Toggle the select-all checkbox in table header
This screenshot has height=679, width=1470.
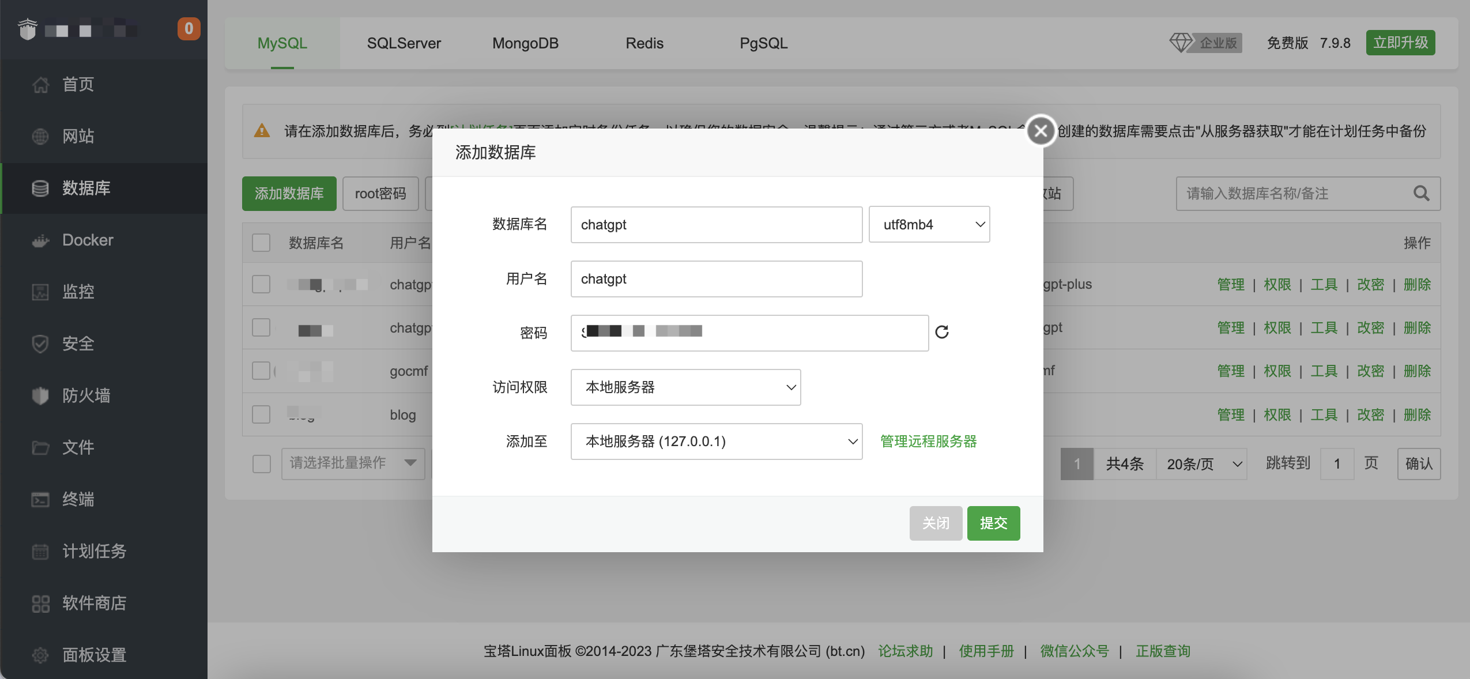pos(261,243)
